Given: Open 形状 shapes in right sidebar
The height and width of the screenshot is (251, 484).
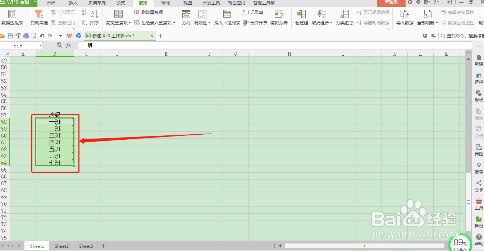Looking at the screenshot, I should (479, 96).
